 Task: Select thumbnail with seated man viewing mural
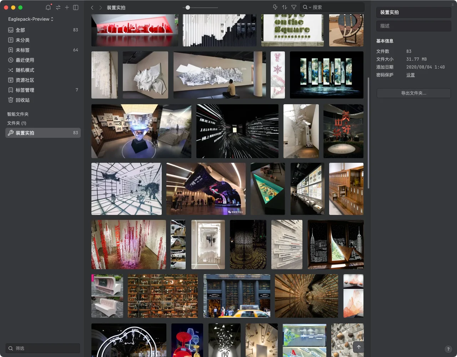[x=220, y=75]
